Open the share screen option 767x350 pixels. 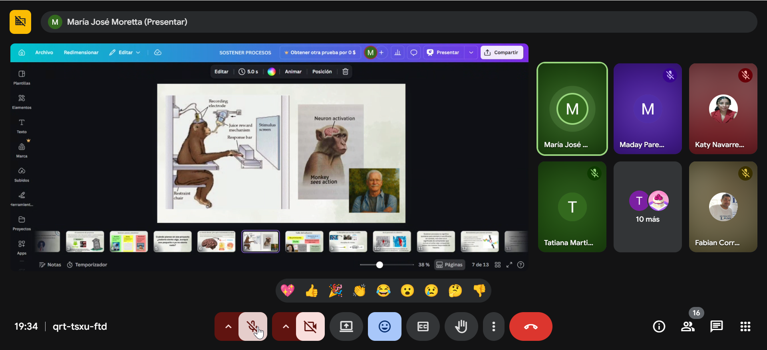coord(346,326)
